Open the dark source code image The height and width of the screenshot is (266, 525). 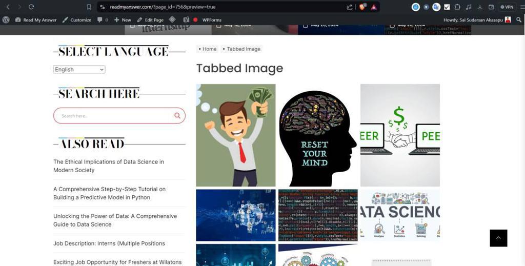pos(318,215)
